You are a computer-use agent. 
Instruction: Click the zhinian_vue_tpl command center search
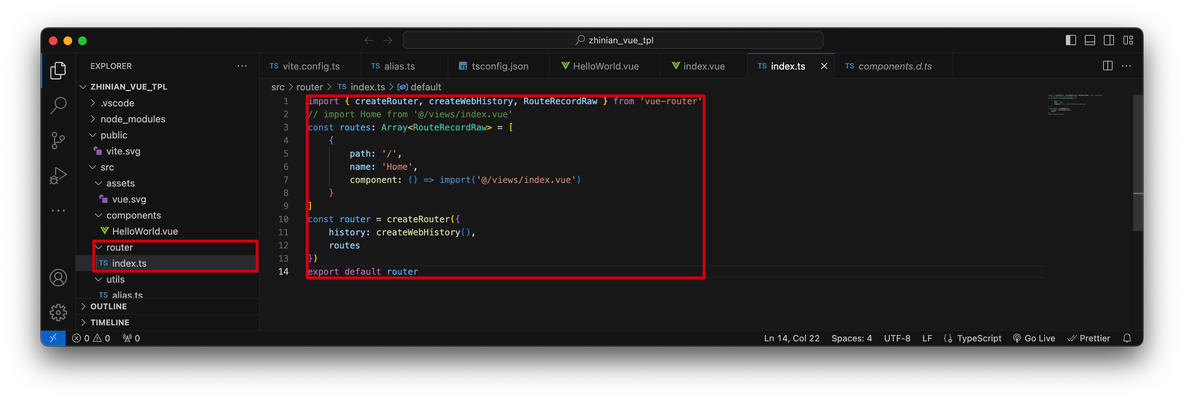click(613, 40)
